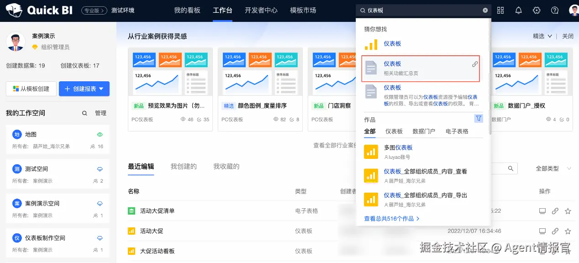Switch to 全部 tab in search results
The width and height of the screenshot is (579, 263).
coord(370,131)
